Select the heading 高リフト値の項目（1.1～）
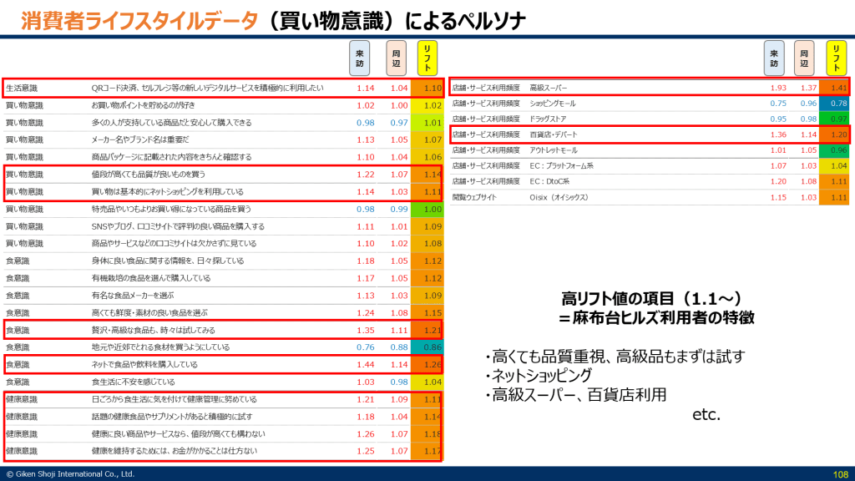 tap(651, 299)
